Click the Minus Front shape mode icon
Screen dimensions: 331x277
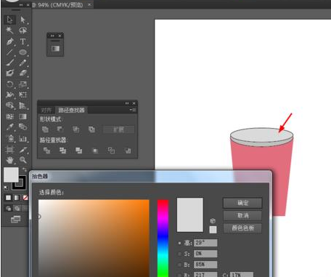60,129
